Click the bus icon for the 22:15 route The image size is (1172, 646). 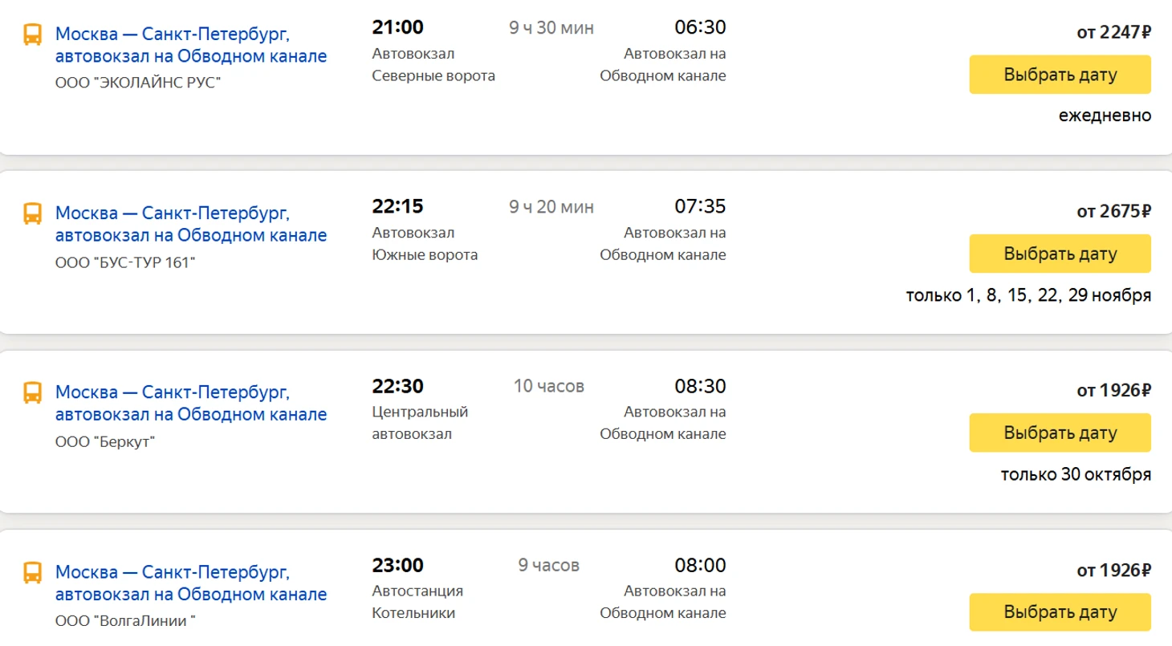point(32,213)
